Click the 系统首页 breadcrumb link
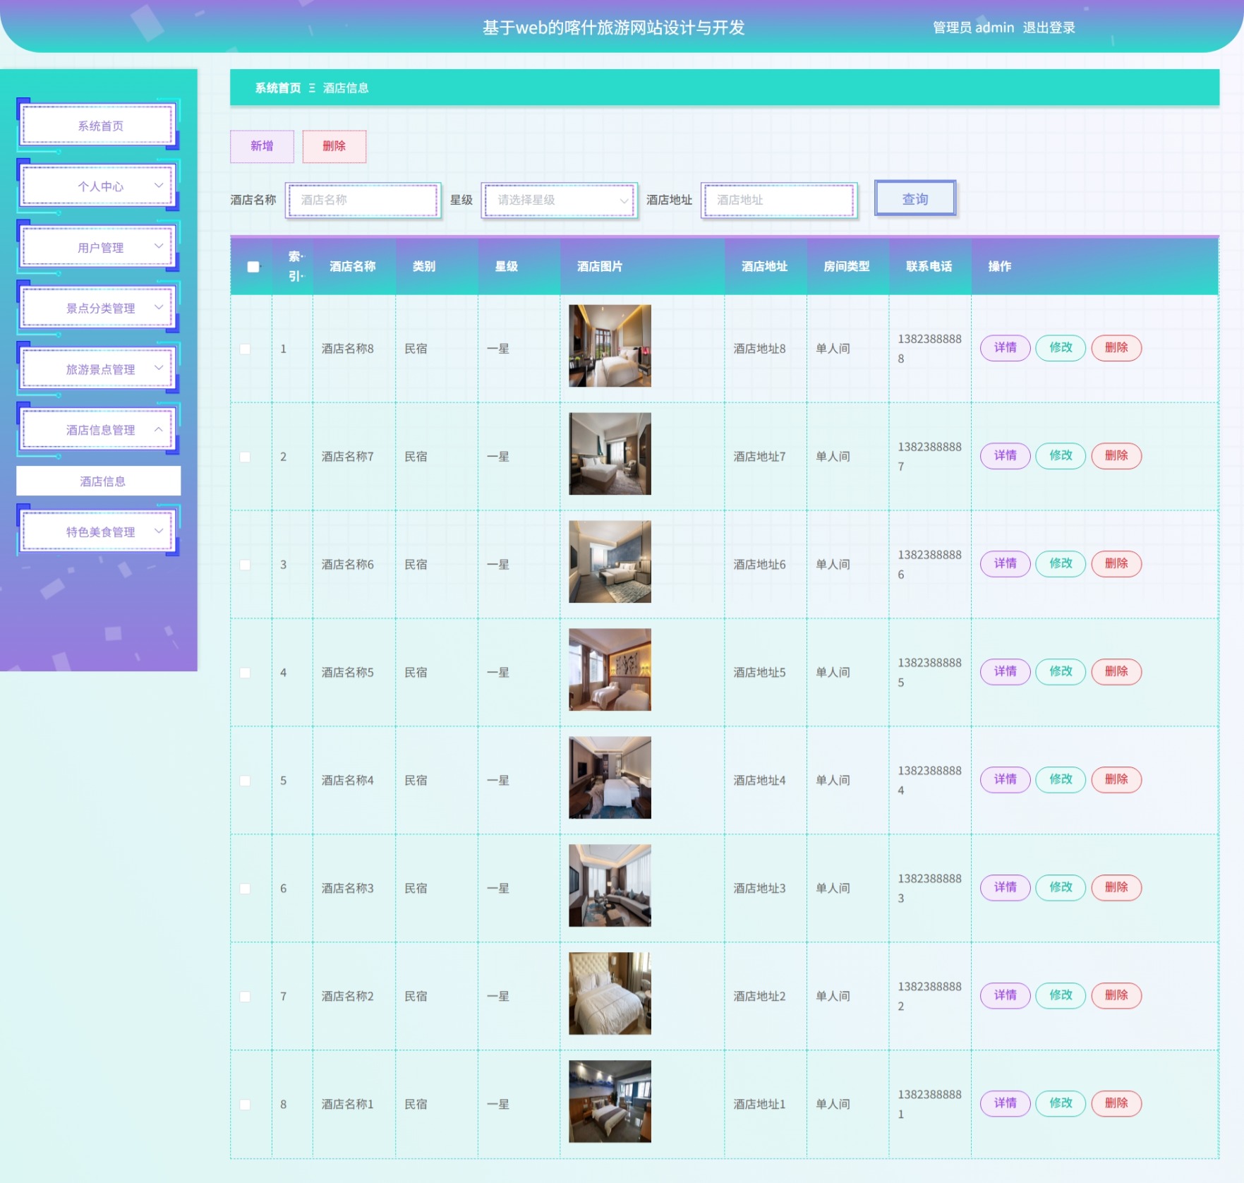 (277, 88)
